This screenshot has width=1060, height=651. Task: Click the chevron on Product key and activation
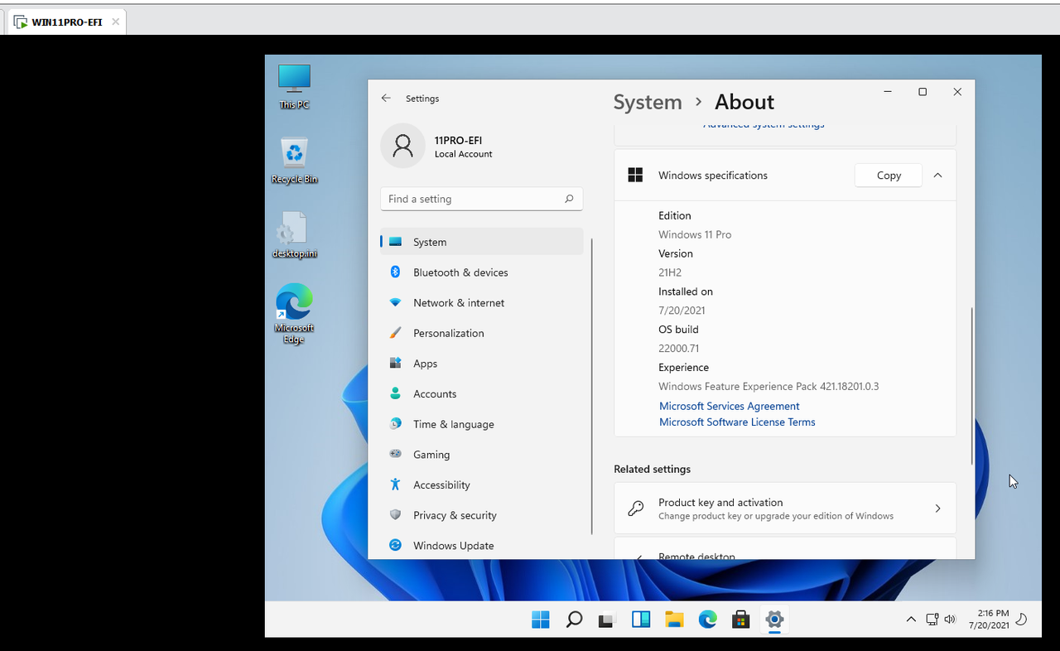pyautogui.click(x=937, y=509)
